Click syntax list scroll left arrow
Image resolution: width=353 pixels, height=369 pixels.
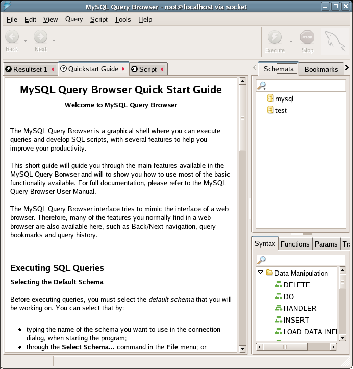(260, 347)
